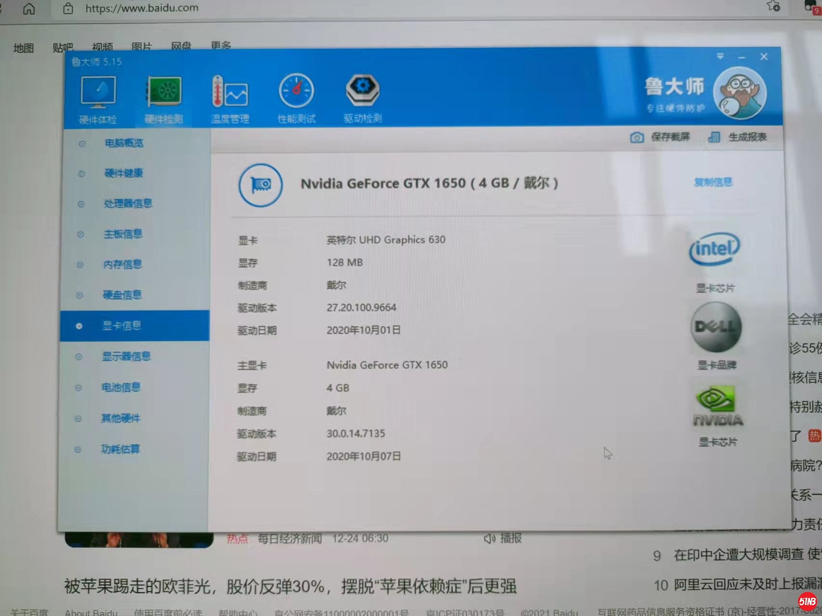Screen dimensions: 822x616
Task: Click the 生成报表 report icon
Action: (x=714, y=137)
